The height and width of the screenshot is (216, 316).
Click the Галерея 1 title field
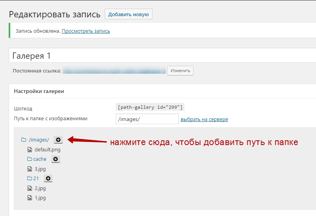click(162, 55)
